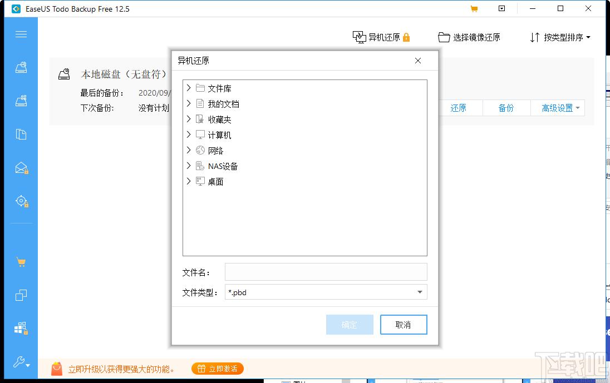Expand the 网络 tree node
This screenshot has height=383, width=610.
pyautogui.click(x=189, y=150)
